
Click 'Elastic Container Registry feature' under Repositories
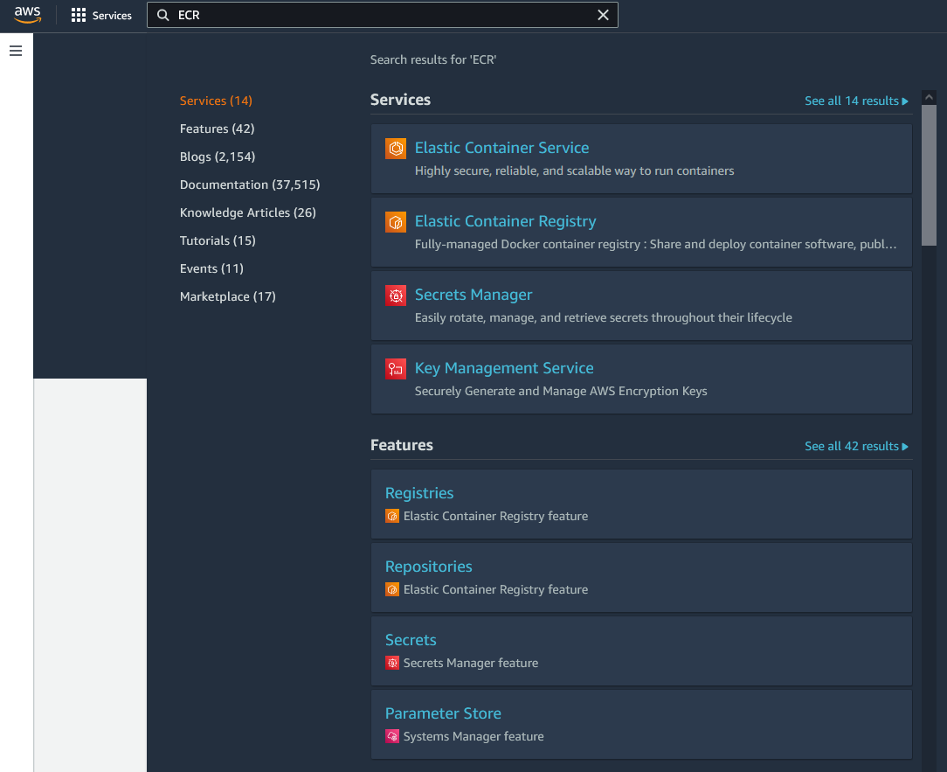pos(495,589)
